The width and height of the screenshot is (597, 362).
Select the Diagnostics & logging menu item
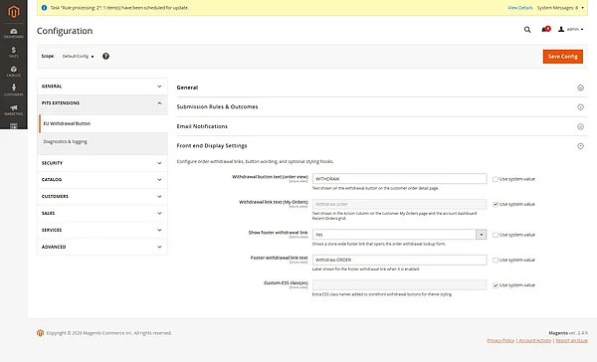(x=102, y=141)
